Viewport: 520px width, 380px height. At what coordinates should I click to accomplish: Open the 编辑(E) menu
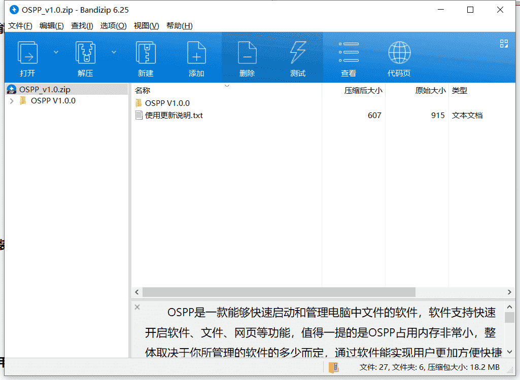pos(51,26)
